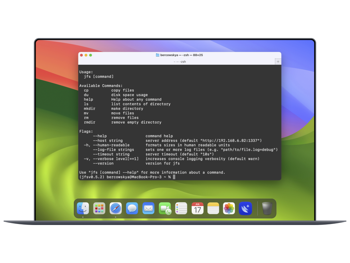This screenshot has height=263, width=350.
Task: Open Calendar showing Jul 17
Action: (x=198, y=208)
